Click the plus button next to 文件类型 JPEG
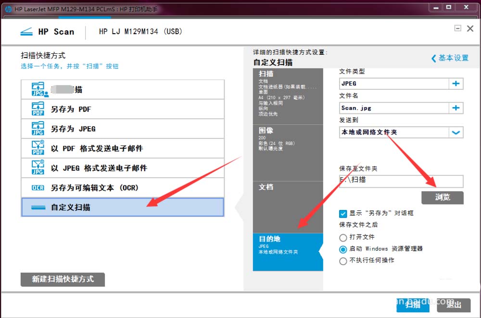The height and width of the screenshot is (318, 481). [x=456, y=83]
